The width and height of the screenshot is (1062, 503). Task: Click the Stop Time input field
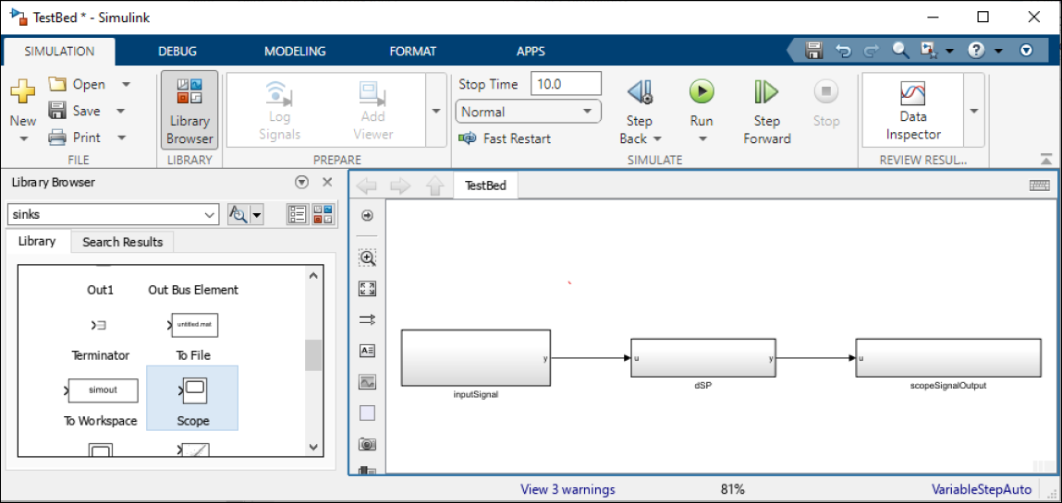click(566, 84)
